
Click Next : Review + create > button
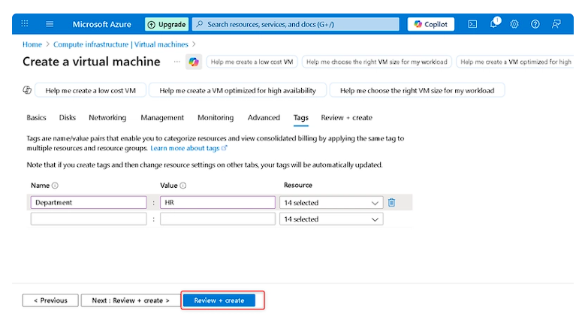(131, 300)
